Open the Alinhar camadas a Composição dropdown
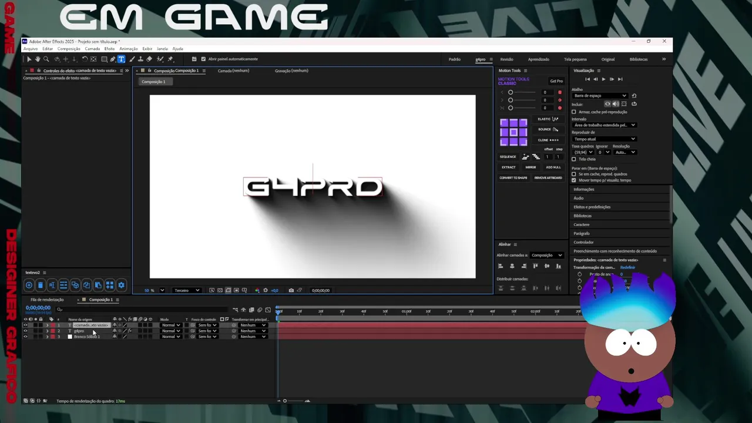 click(x=547, y=255)
